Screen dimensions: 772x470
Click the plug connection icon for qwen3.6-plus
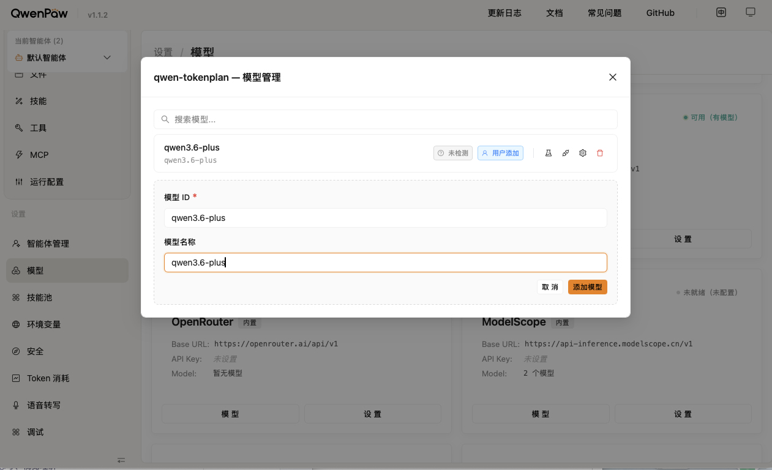[566, 153]
